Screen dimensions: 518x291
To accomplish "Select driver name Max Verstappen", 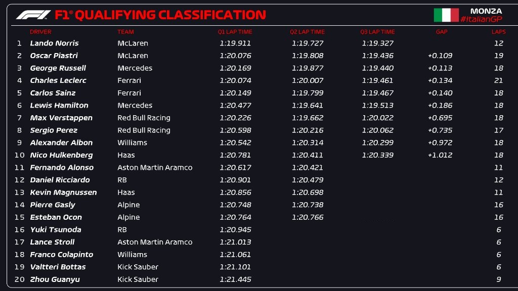I will point(61,118).
